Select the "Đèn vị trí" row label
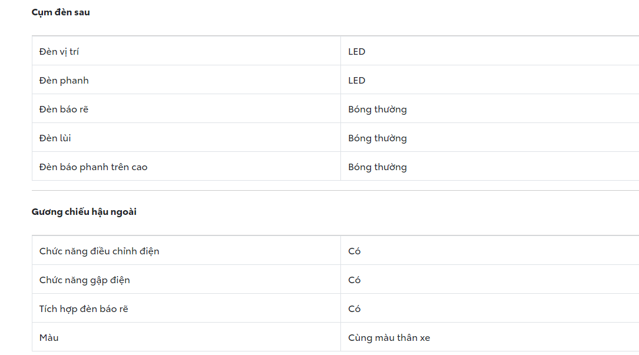The image size is (639, 355). [59, 52]
